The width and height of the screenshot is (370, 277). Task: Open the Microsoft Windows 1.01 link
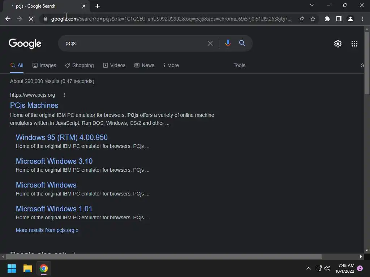pyautogui.click(x=54, y=209)
